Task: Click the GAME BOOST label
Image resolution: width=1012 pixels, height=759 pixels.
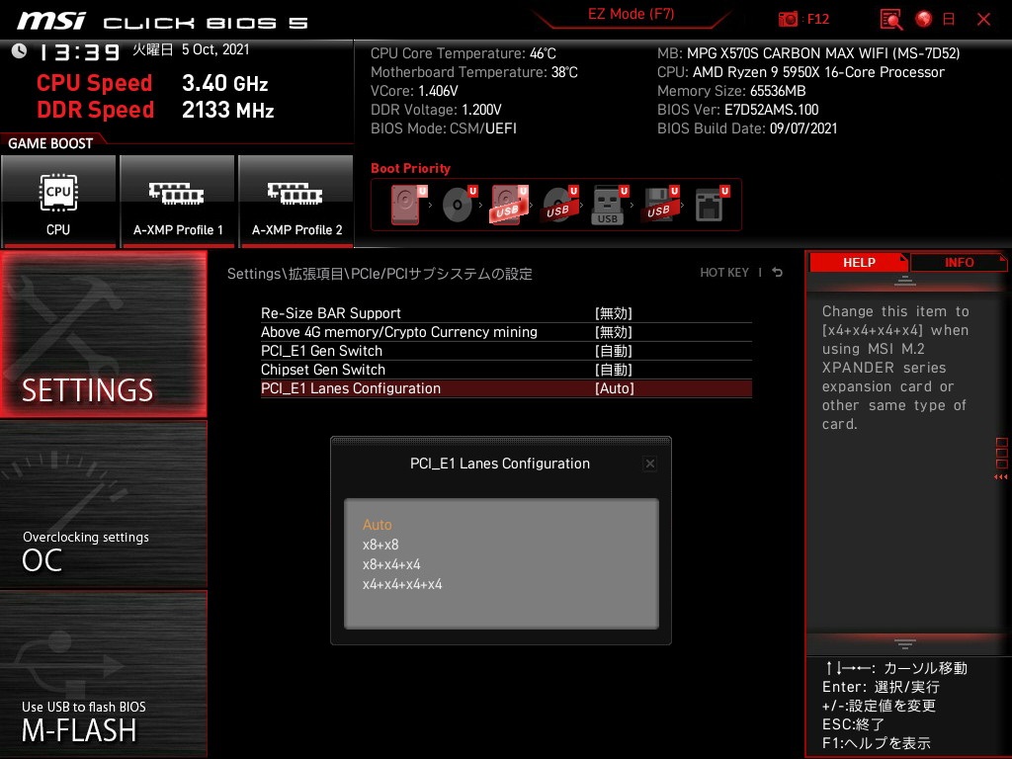Action: click(x=50, y=143)
